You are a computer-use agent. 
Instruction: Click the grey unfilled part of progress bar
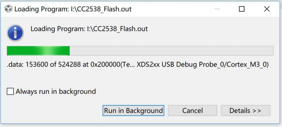point(171,51)
